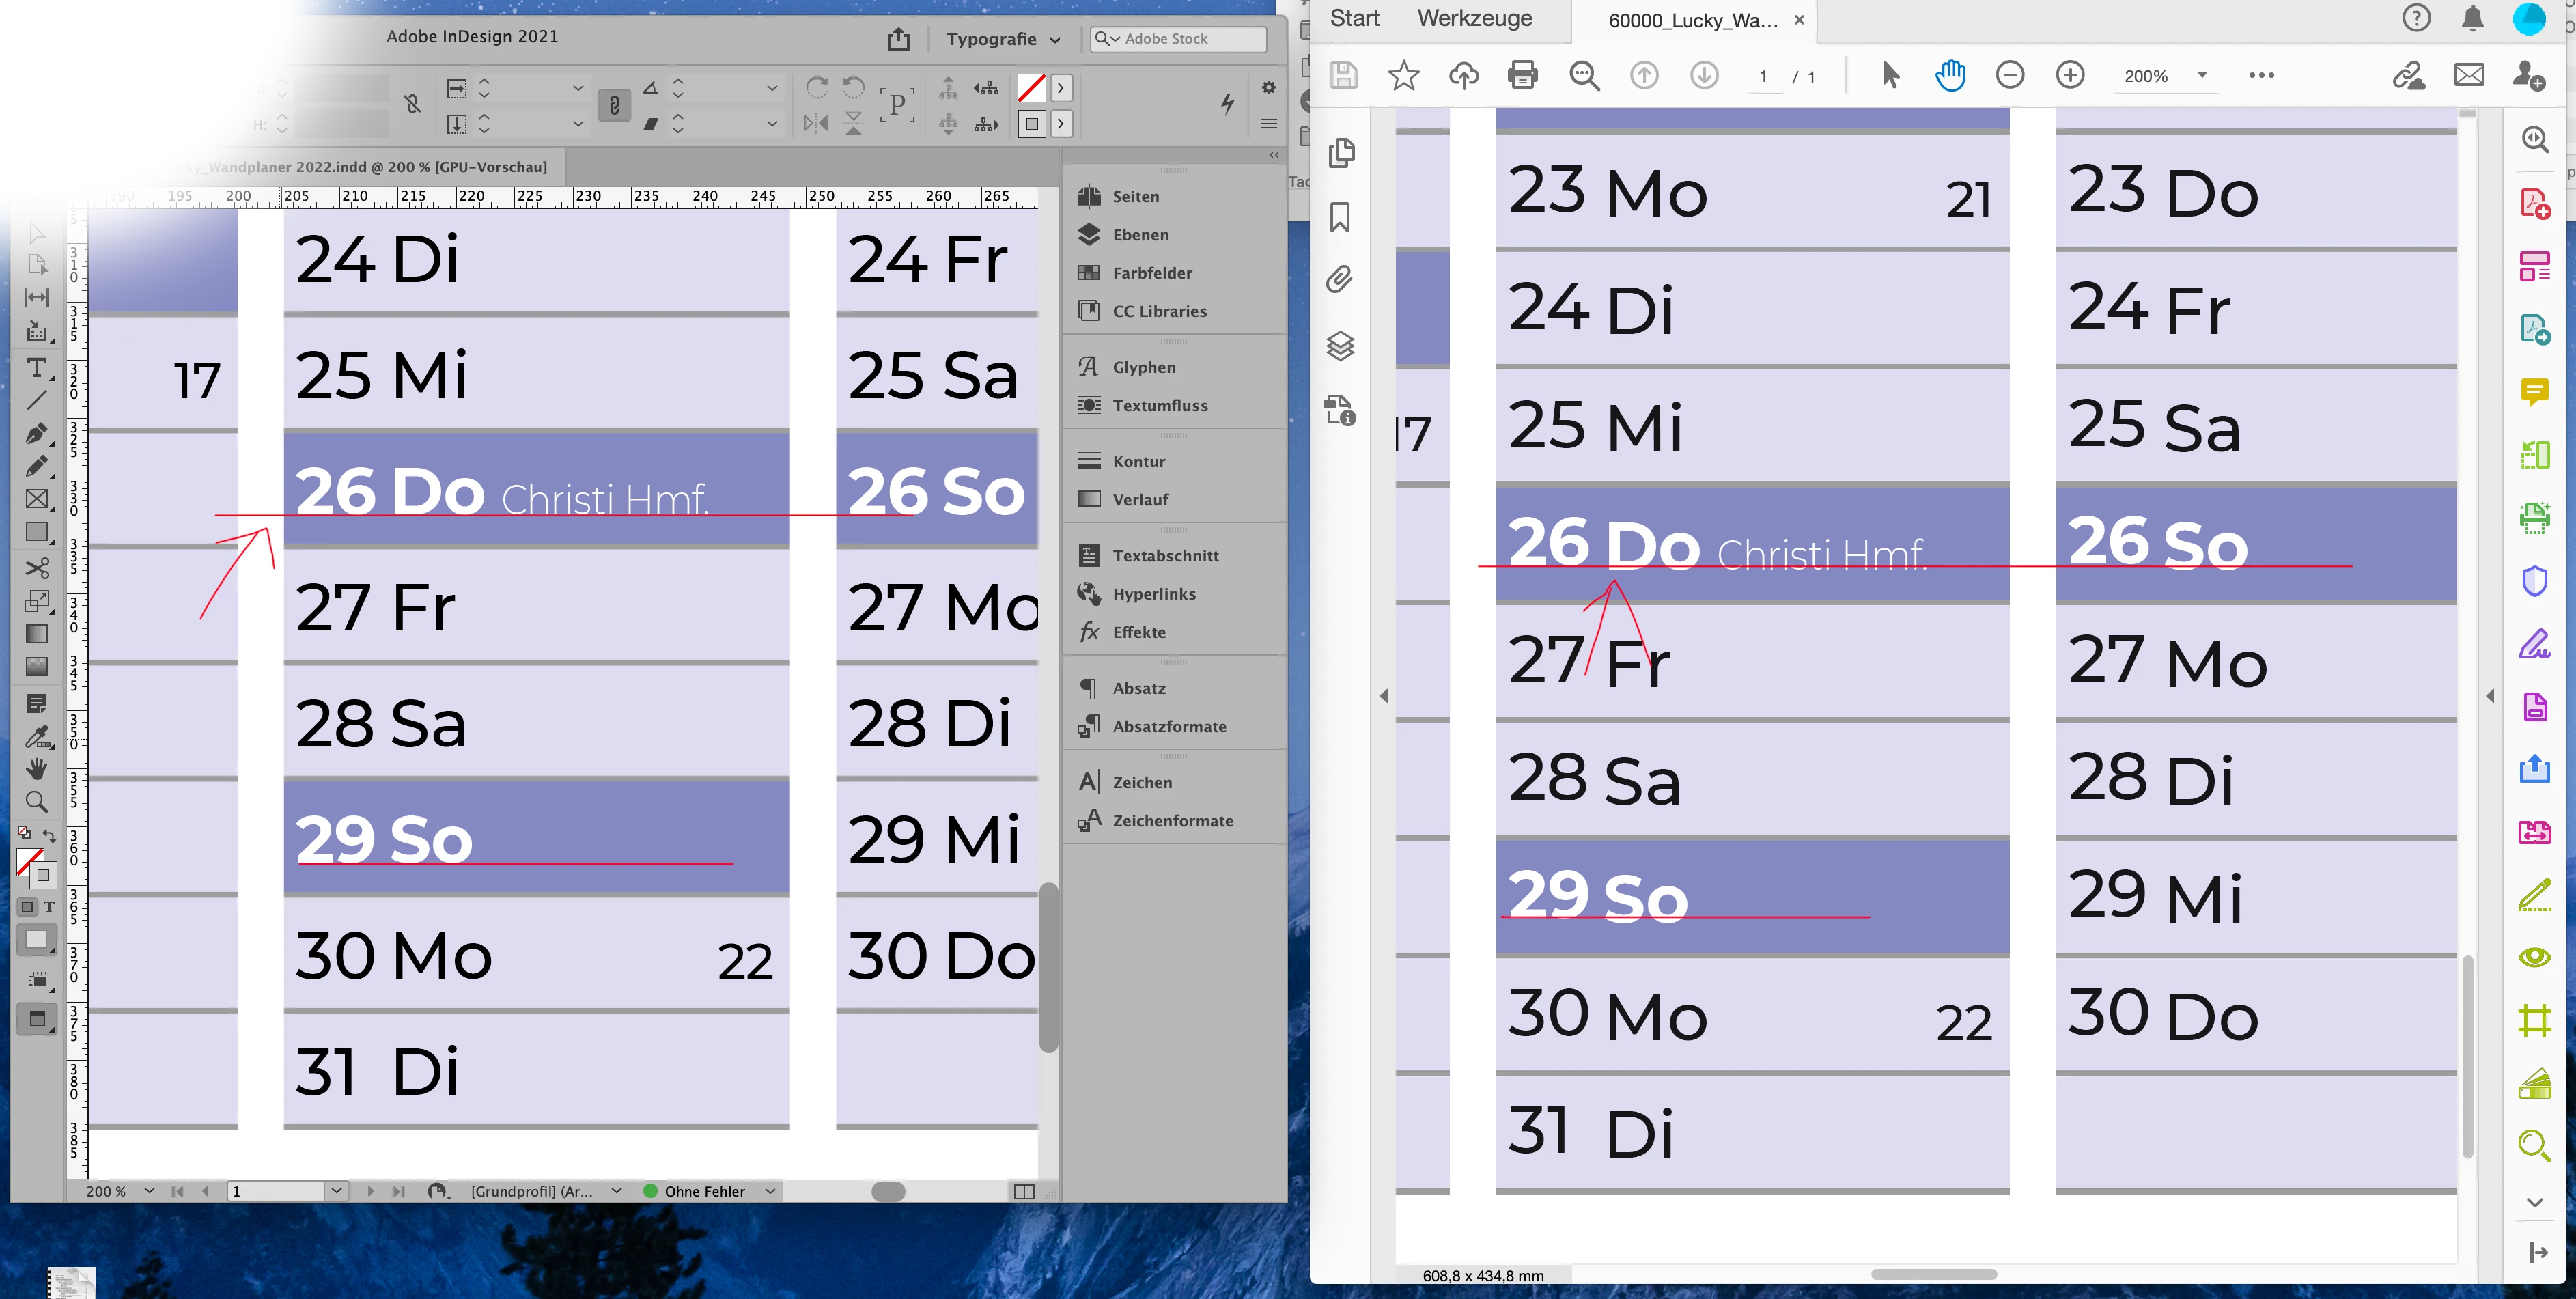Viewport: 2576px width, 1299px height.
Task: Toggle split layout view button
Action: pos(1023,1191)
